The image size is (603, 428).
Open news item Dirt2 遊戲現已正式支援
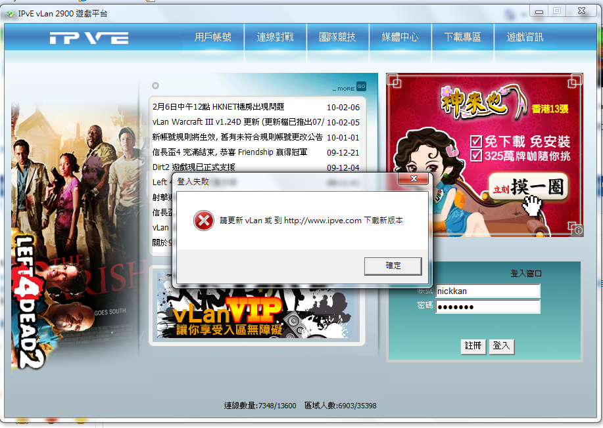click(194, 167)
